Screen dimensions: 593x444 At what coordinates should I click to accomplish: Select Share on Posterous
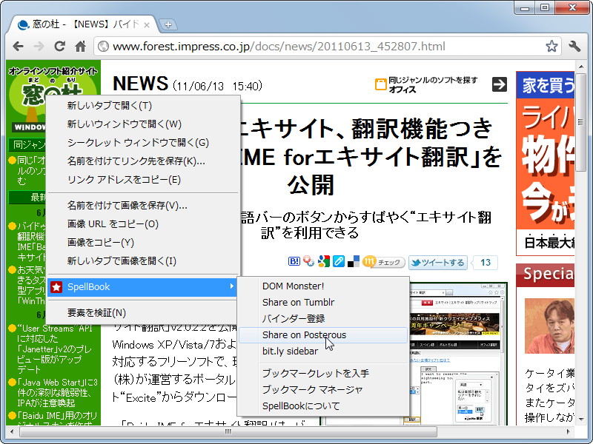(x=323, y=335)
